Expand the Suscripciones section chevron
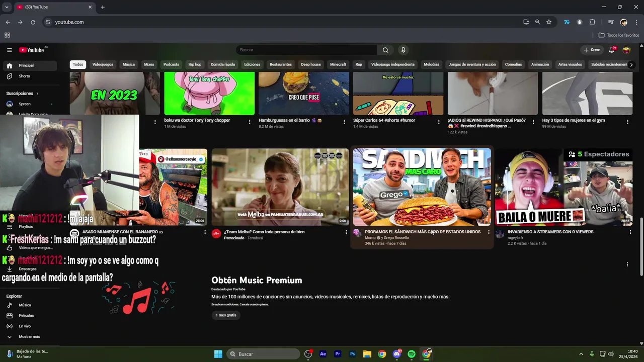644x362 pixels. [x=37, y=94]
